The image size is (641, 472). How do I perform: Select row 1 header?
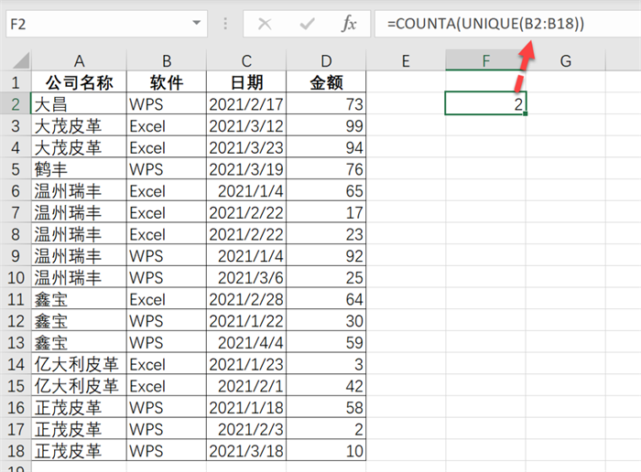pos(15,83)
